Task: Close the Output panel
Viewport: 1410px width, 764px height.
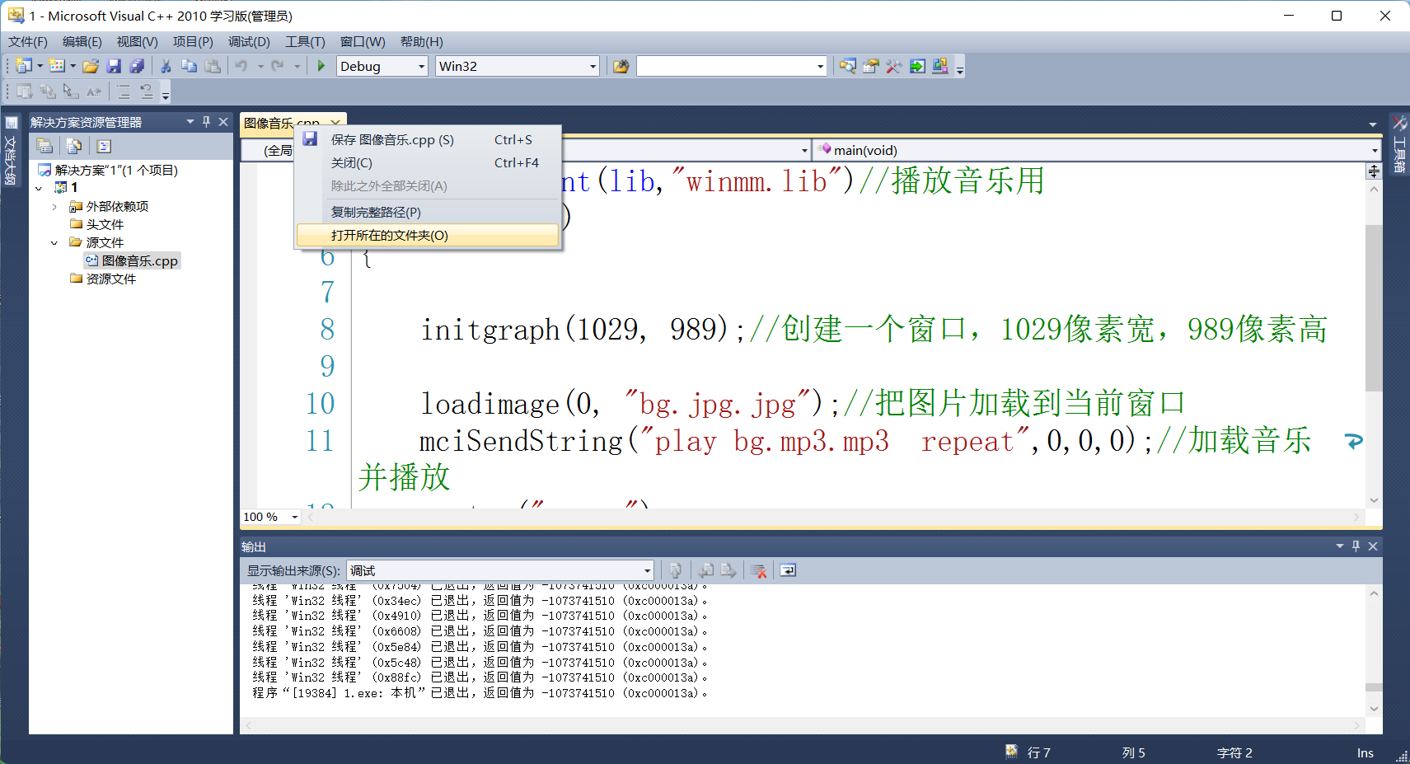Action: click(1373, 546)
